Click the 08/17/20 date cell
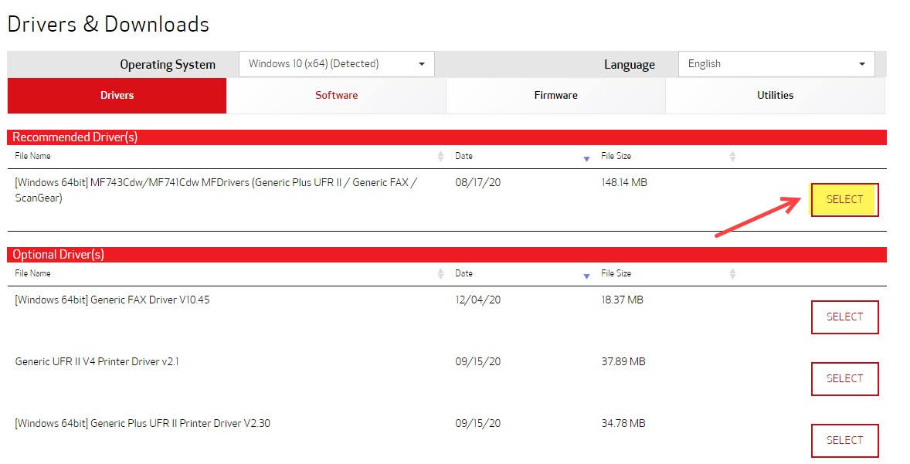The height and width of the screenshot is (464, 910). (477, 182)
